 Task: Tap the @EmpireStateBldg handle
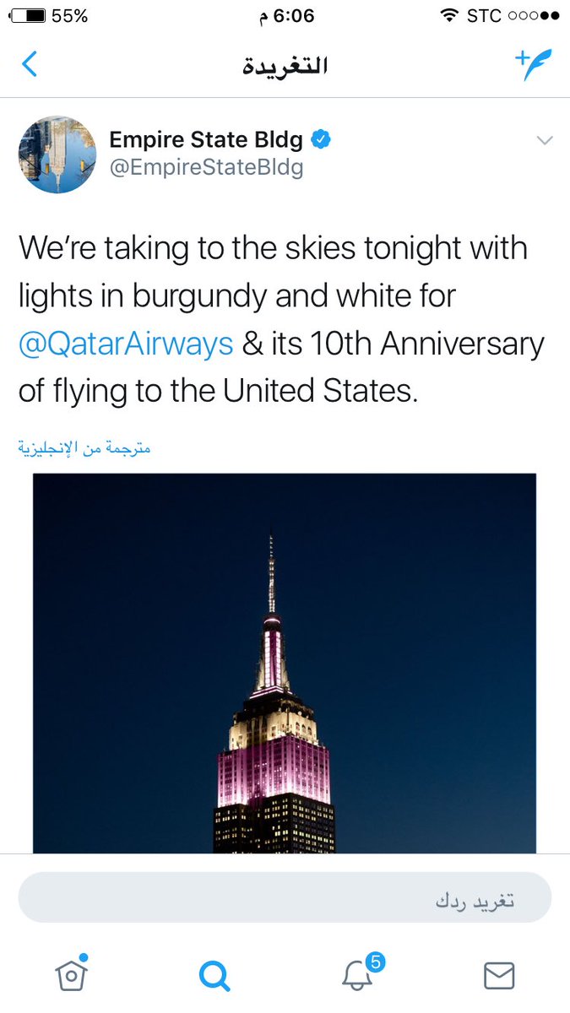[207, 168]
